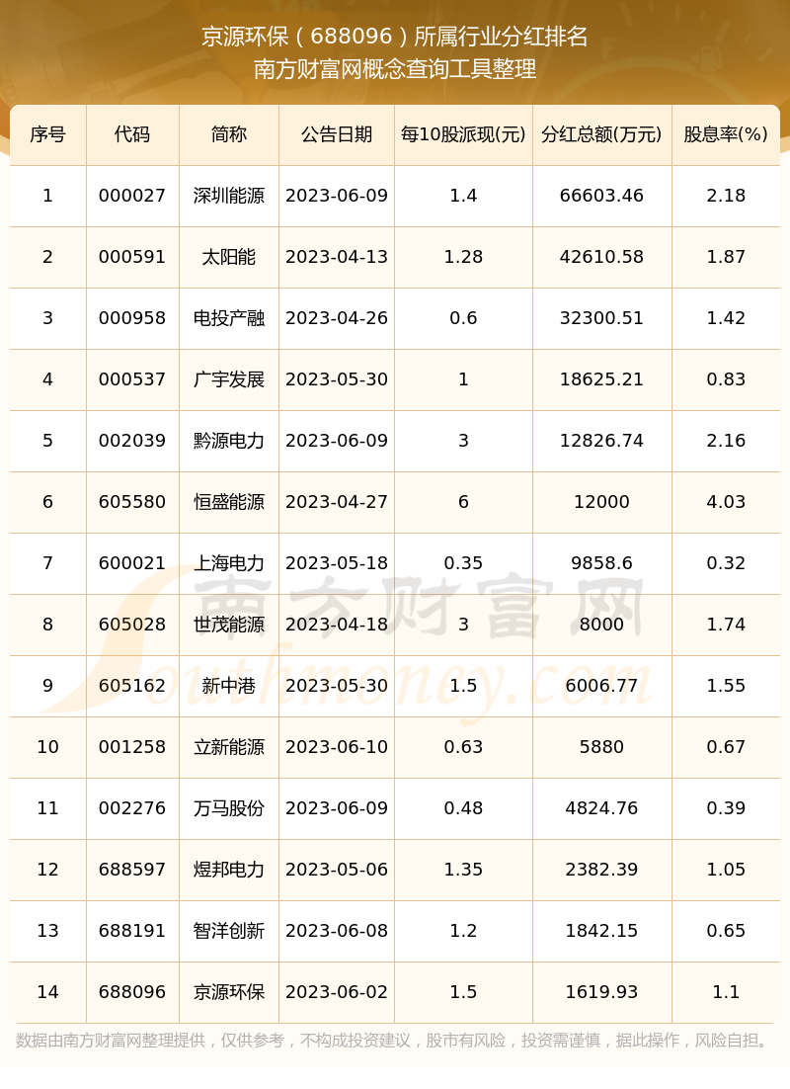Viewport: 790px width, 1089px height.
Task: Click the 序号 column header
Action: point(48,134)
